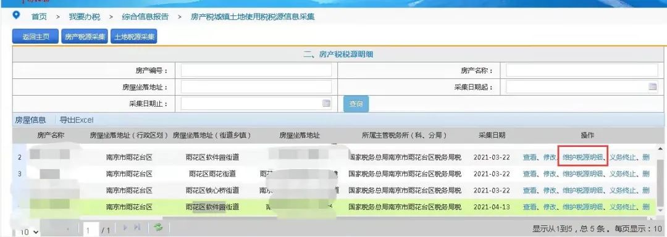Click 修改 in row 2
The image size is (667, 237).
click(550, 157)
